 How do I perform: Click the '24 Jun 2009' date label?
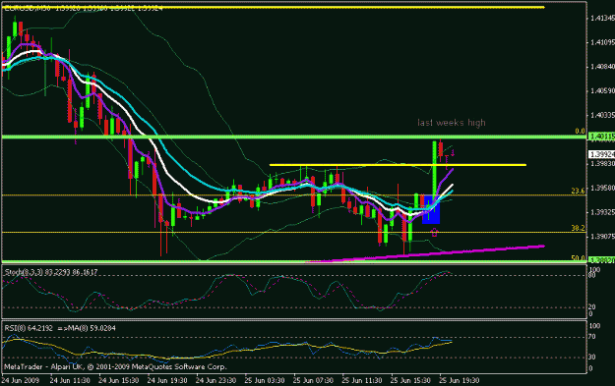click(21, 380)
